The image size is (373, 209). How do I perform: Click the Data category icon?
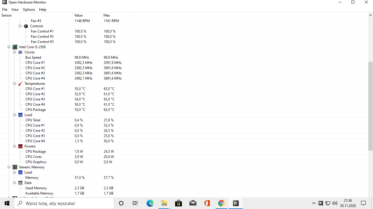20,183
